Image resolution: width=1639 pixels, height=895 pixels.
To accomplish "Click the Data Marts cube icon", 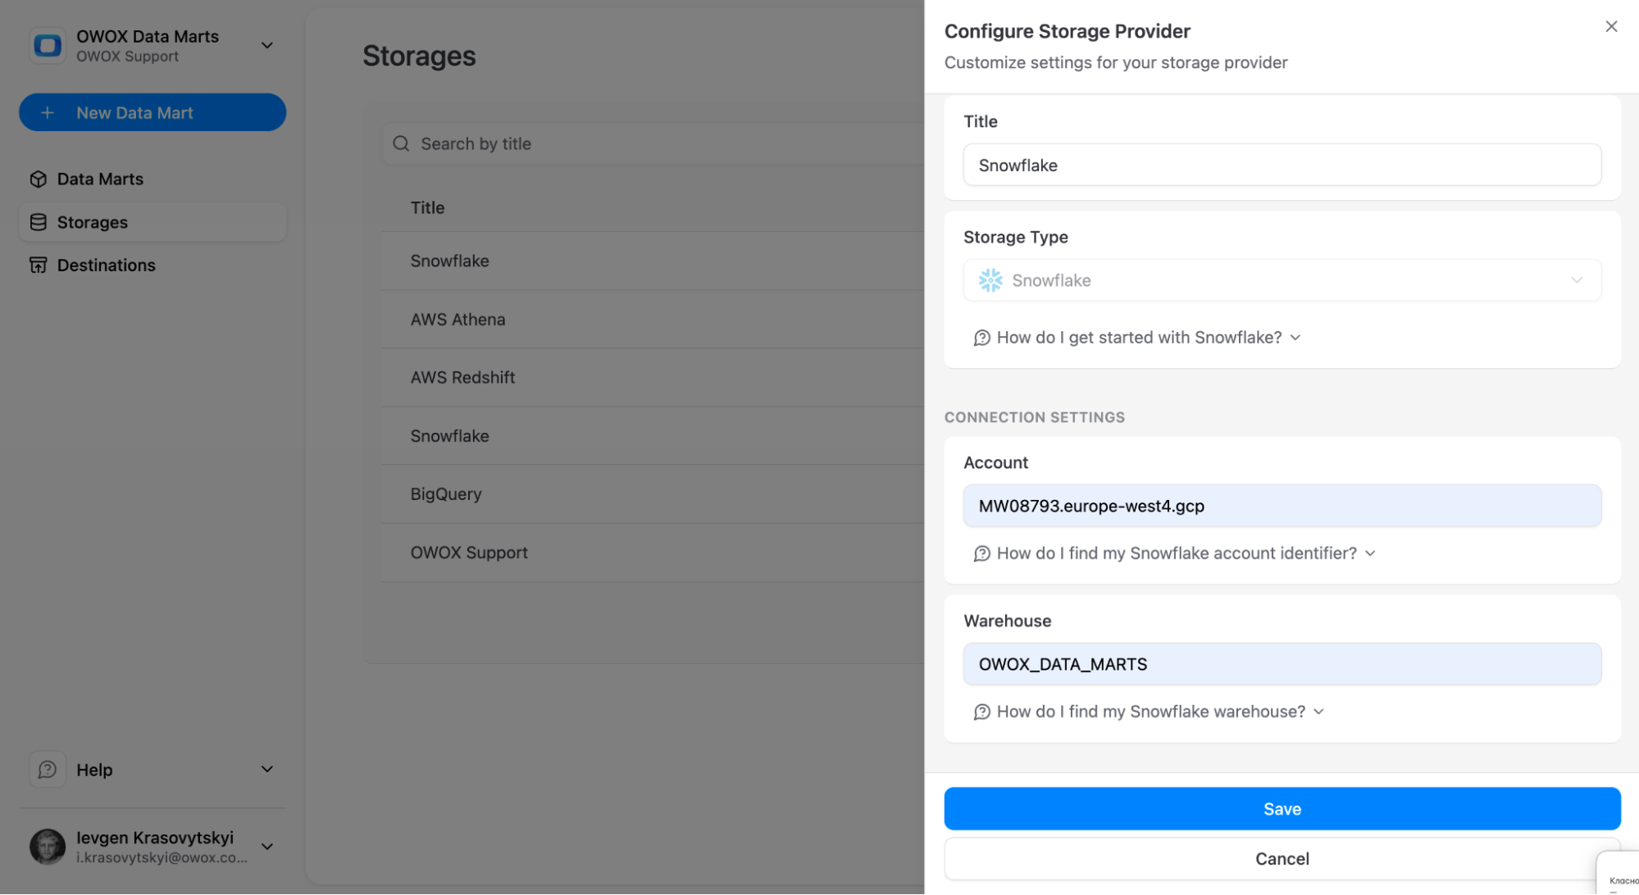I will pyautogui.click(x=38, y=179).
